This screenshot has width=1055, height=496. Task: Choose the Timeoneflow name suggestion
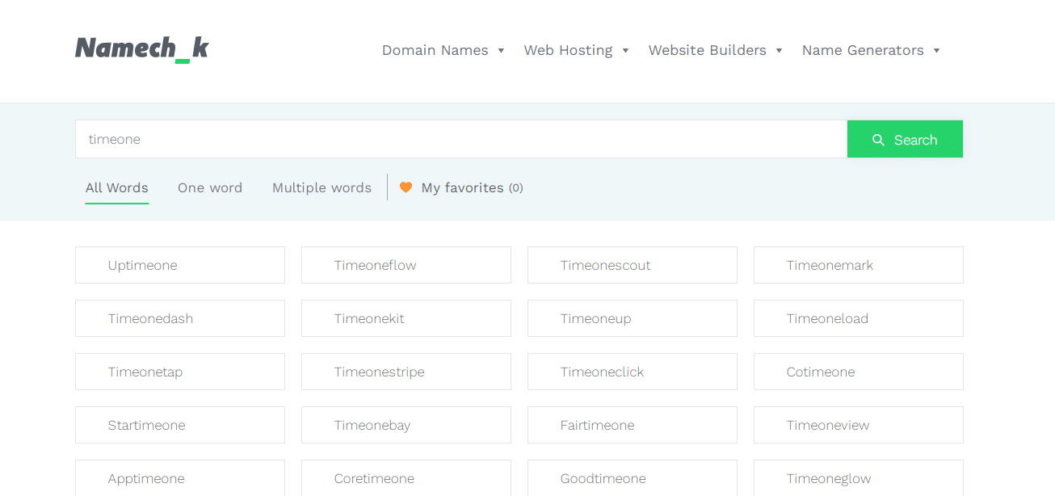pyautogui.click(x=406, y=265)
